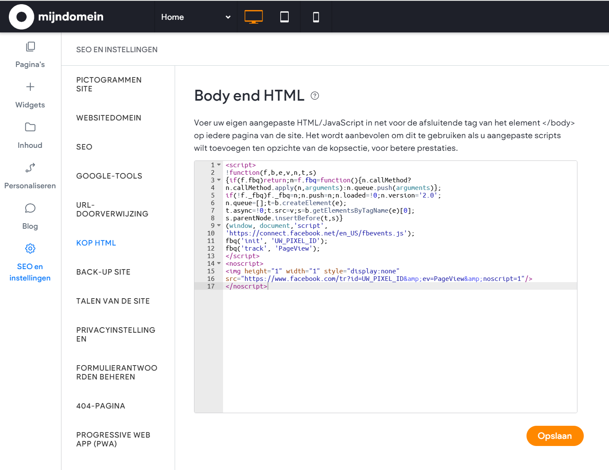
Task: Click the img height width code line
Action: pyautogui.click(x=312, y=271)
